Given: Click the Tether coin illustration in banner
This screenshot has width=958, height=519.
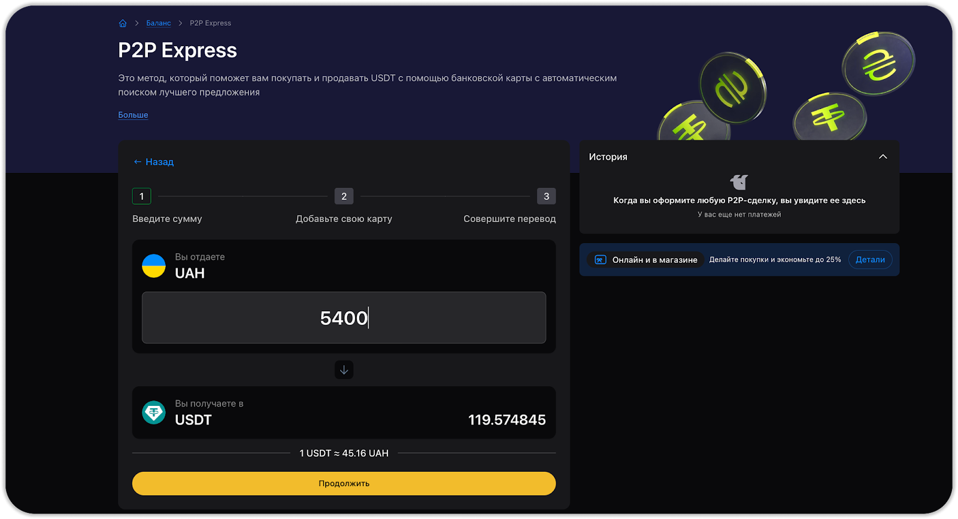Looking at the screenshot, I should [x=829, y=118].
